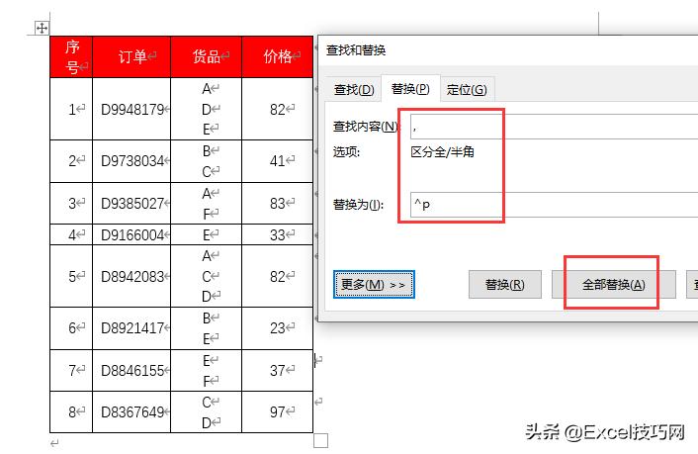Click serial number cell 4
698x454 pixels.
(x=71, y=234)
